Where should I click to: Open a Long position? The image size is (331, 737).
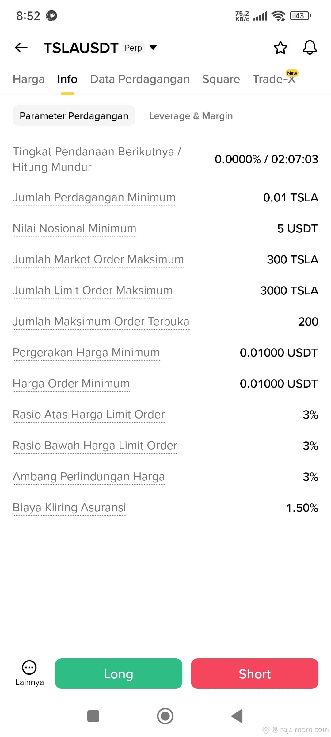(x=119, y=673)
